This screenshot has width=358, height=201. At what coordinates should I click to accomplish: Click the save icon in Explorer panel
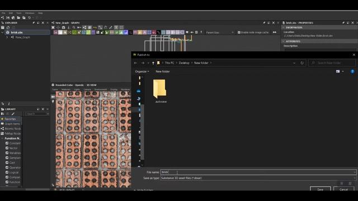[x=3, y=27]
